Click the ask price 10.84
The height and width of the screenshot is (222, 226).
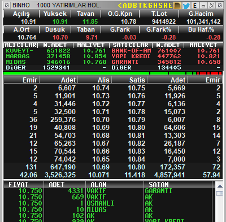point(137,159)
